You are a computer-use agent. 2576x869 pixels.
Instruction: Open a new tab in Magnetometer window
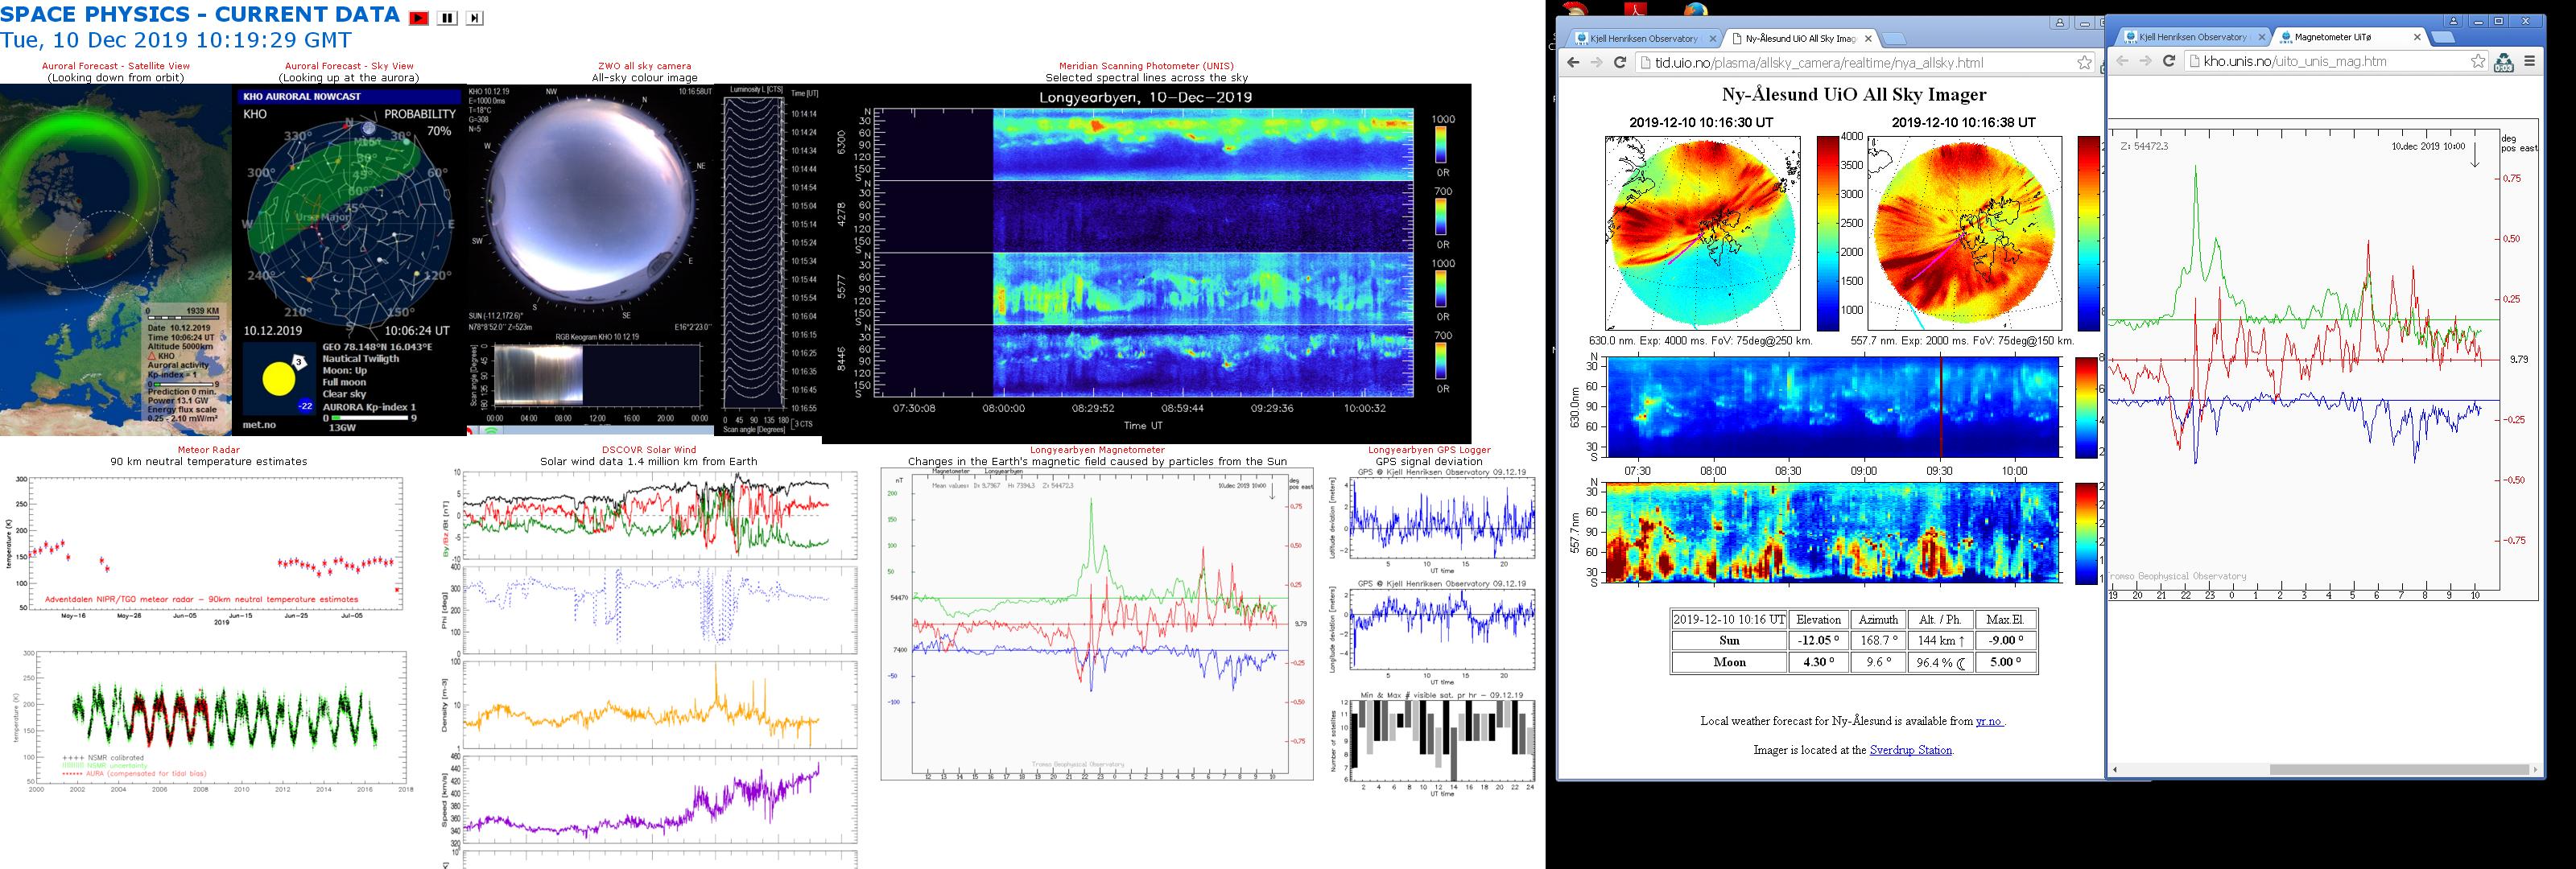[2444, 37]
